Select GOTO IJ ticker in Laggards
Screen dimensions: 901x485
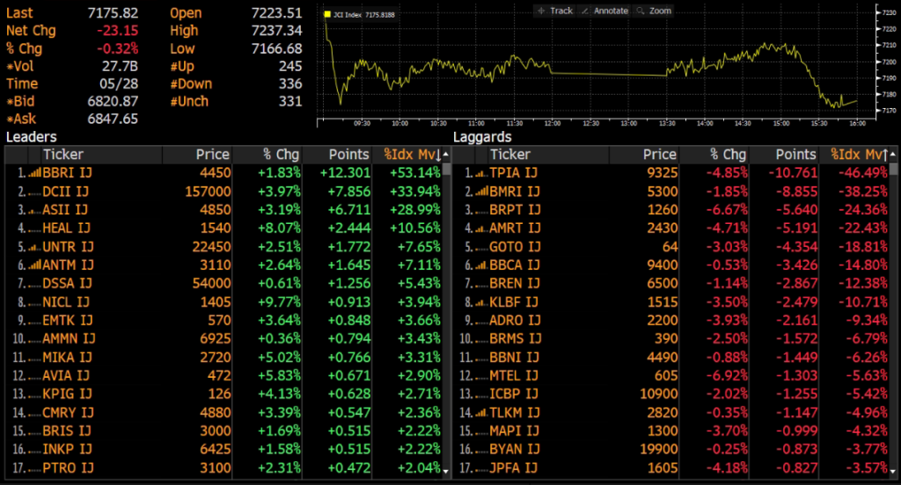click(x=515, y=247)
